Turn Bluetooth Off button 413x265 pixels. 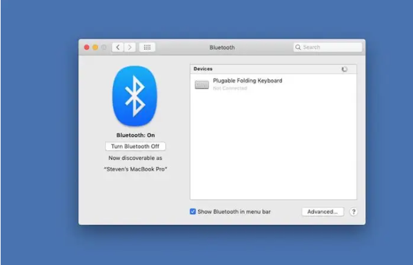tap(136, 146)
